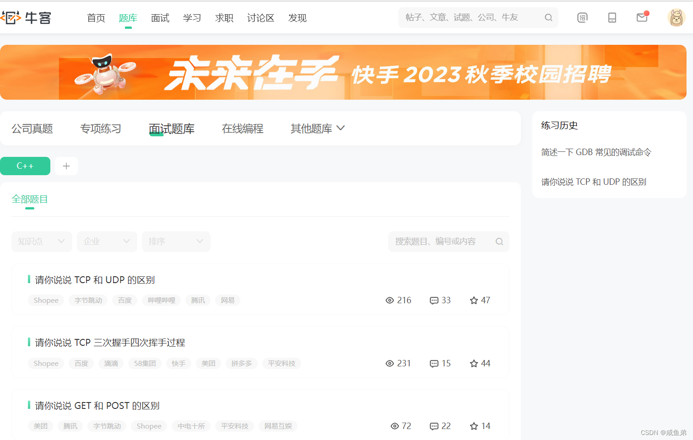The image size is (693, 440).
Task: Open 学习 in top navigation
Action: [192, 18]
